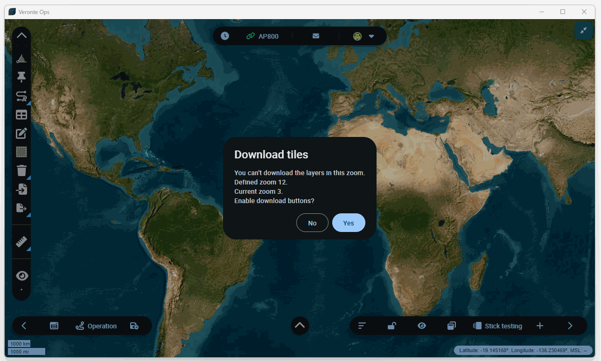Click the trash delete icon

pyautogui.click(x=21, y=170)
